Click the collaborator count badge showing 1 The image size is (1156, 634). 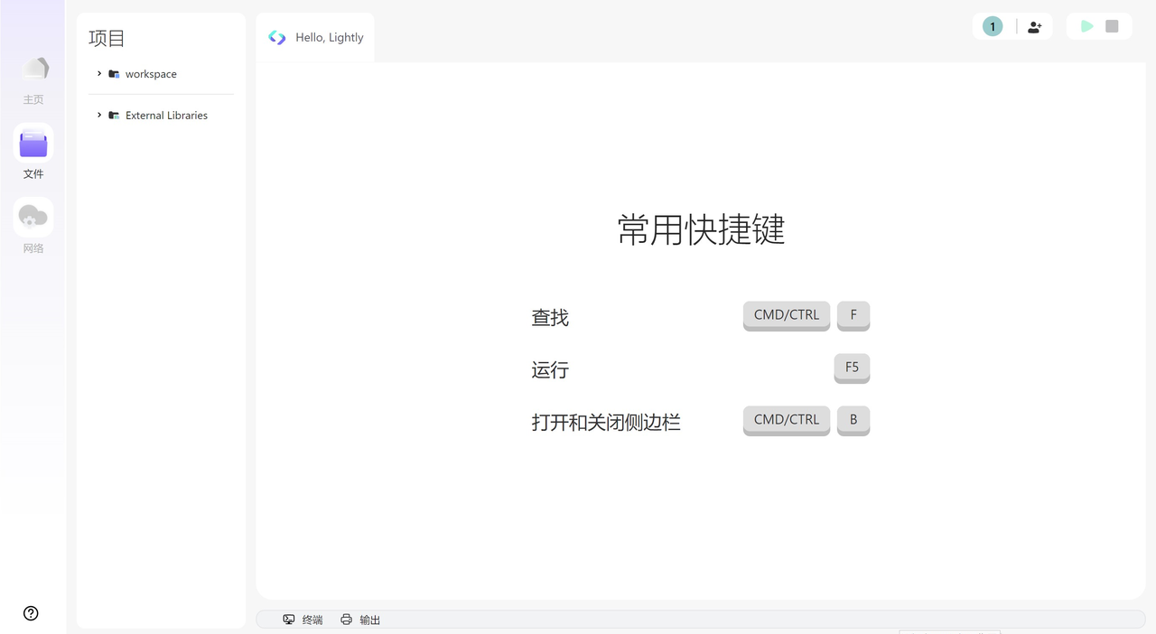point(992,26)
